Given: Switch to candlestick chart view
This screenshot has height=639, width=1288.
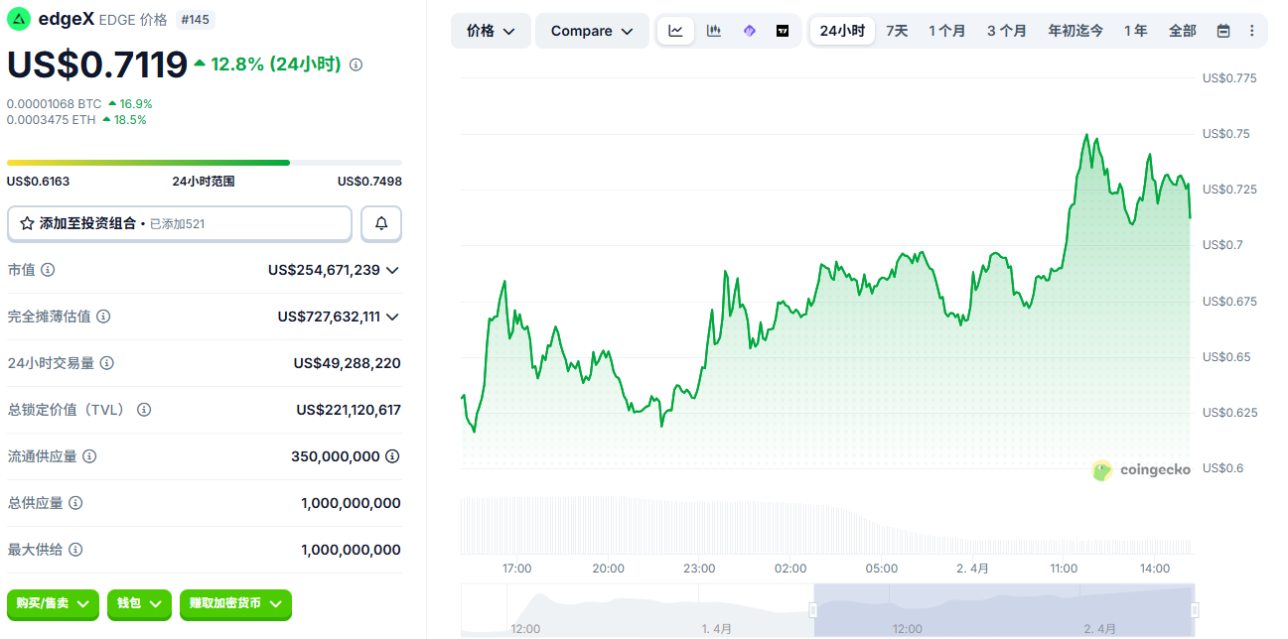Looking at the screenshot, I should coord(713,31).
